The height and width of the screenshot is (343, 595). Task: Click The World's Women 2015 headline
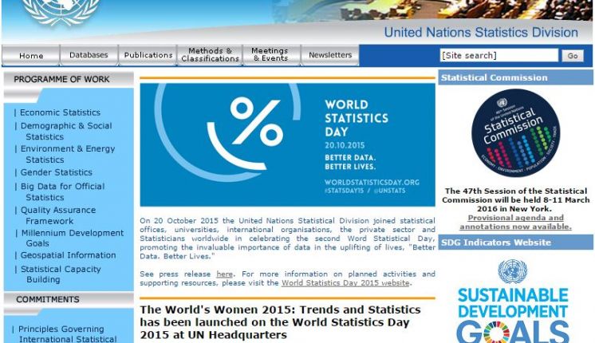281,322
